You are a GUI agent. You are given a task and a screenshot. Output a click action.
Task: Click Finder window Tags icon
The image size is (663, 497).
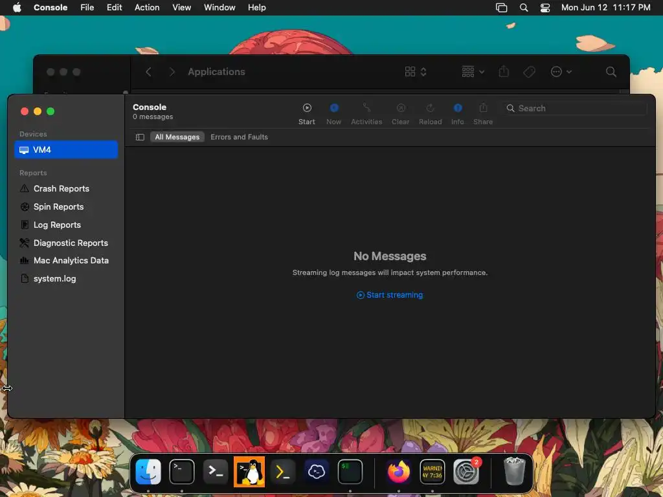tap(529, 72)
